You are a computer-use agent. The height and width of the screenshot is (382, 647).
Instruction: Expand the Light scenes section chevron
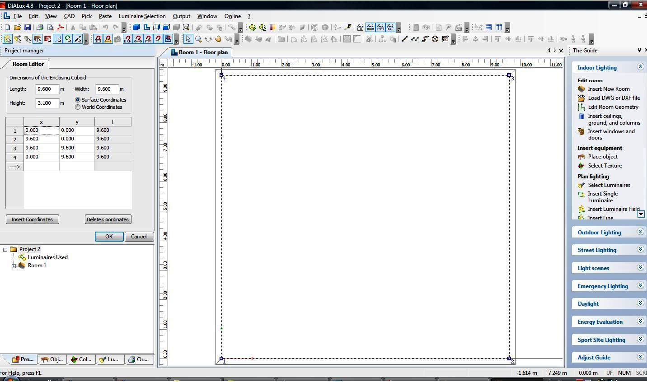[640, 267]
